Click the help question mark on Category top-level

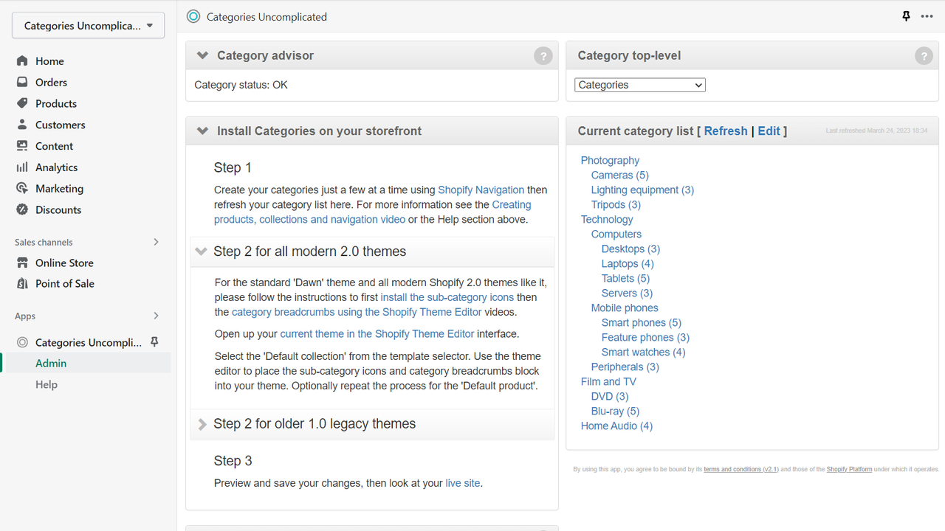coord(924,56)
